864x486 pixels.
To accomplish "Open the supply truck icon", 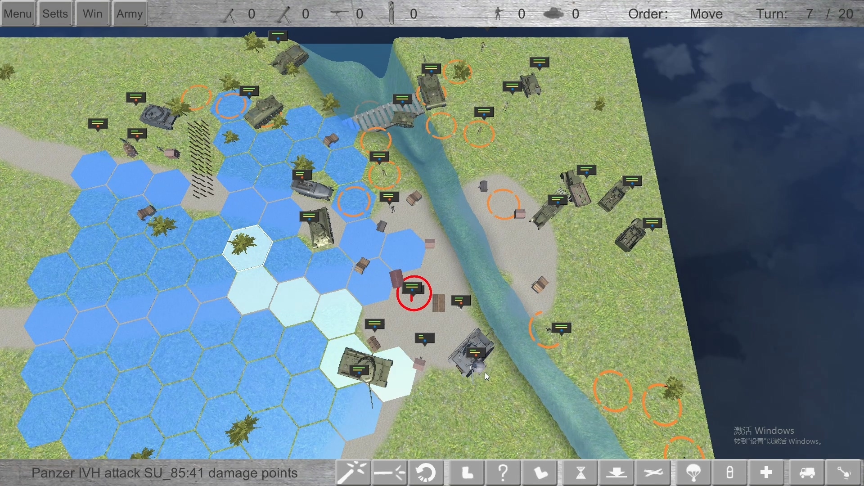I will pyautogui.click(x=805, y=472).
